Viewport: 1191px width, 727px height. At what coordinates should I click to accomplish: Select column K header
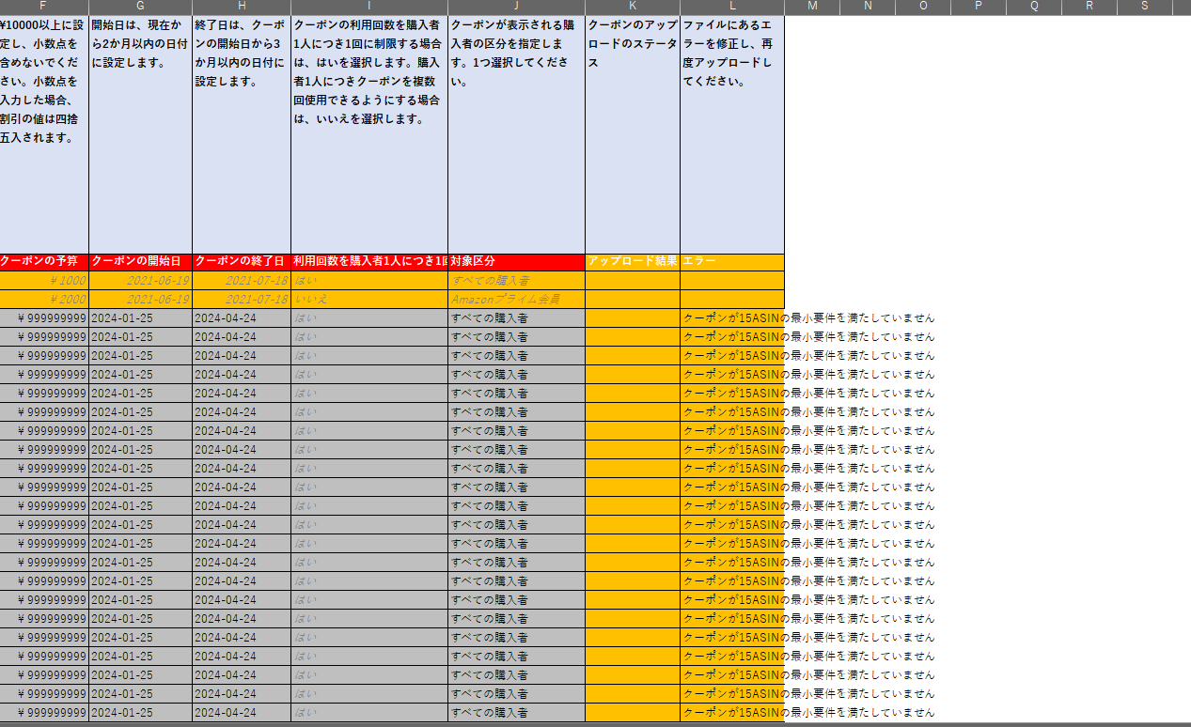coord(633,7)
